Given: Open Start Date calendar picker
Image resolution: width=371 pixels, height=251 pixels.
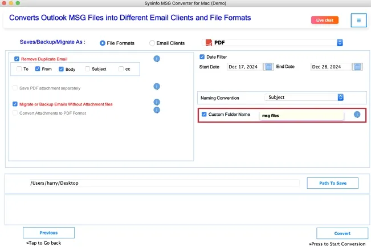Looking at the screenshot, I should (x=268, y=67).
